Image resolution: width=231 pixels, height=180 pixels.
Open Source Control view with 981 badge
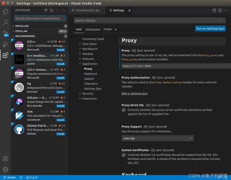click(x=6, y=33)
